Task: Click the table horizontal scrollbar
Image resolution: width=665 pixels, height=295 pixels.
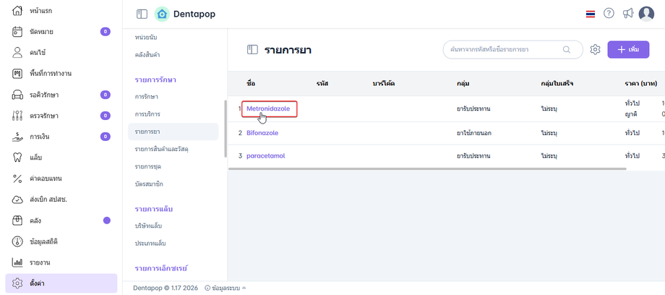Action: pyautogui.click(x=426, y=169)
